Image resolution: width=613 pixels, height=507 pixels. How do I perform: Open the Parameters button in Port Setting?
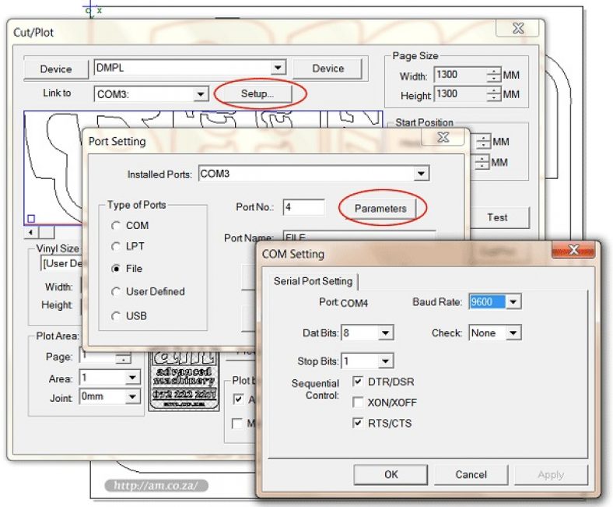click(380, 208)
